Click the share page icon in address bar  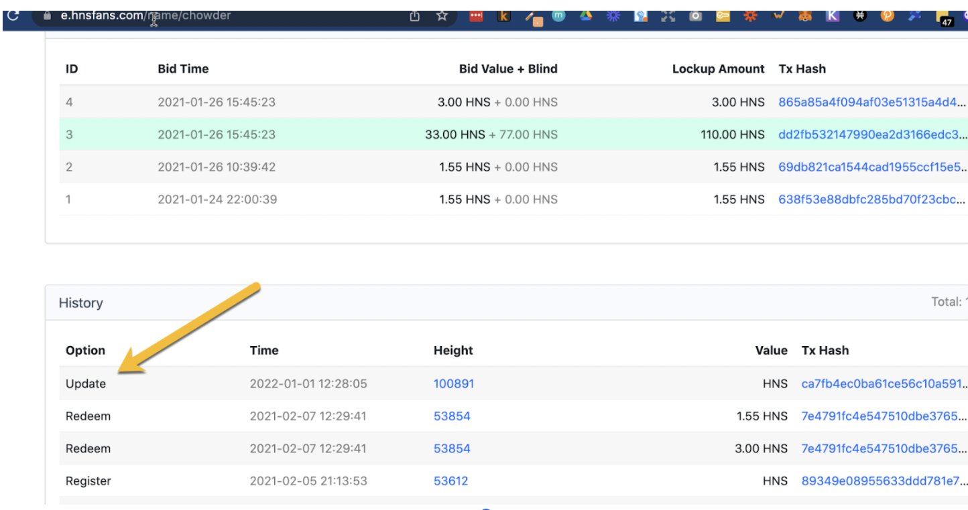click(414, 16)
